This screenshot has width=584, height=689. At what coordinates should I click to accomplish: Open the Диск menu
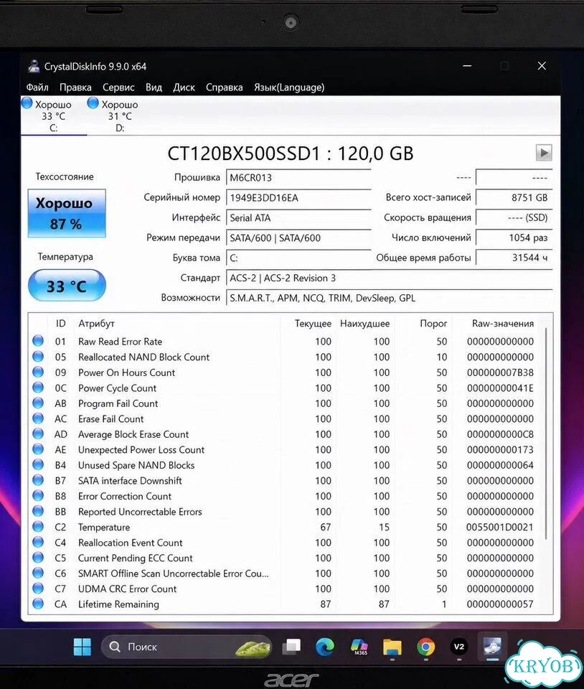click(x=184, y=88)
